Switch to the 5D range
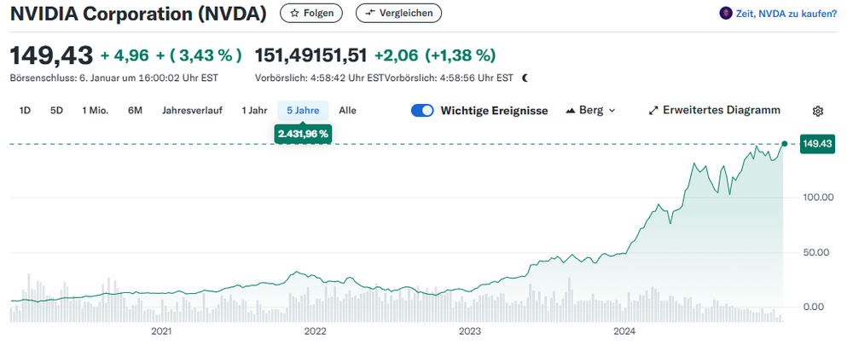The height and width of the screenshot is (345, 853). pyautogui.click(x=56, y=110)
